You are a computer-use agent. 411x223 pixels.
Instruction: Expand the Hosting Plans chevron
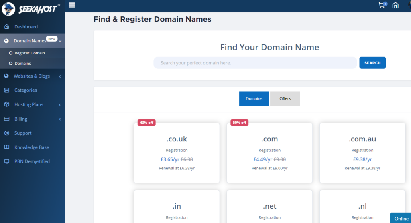click(60, 105)
